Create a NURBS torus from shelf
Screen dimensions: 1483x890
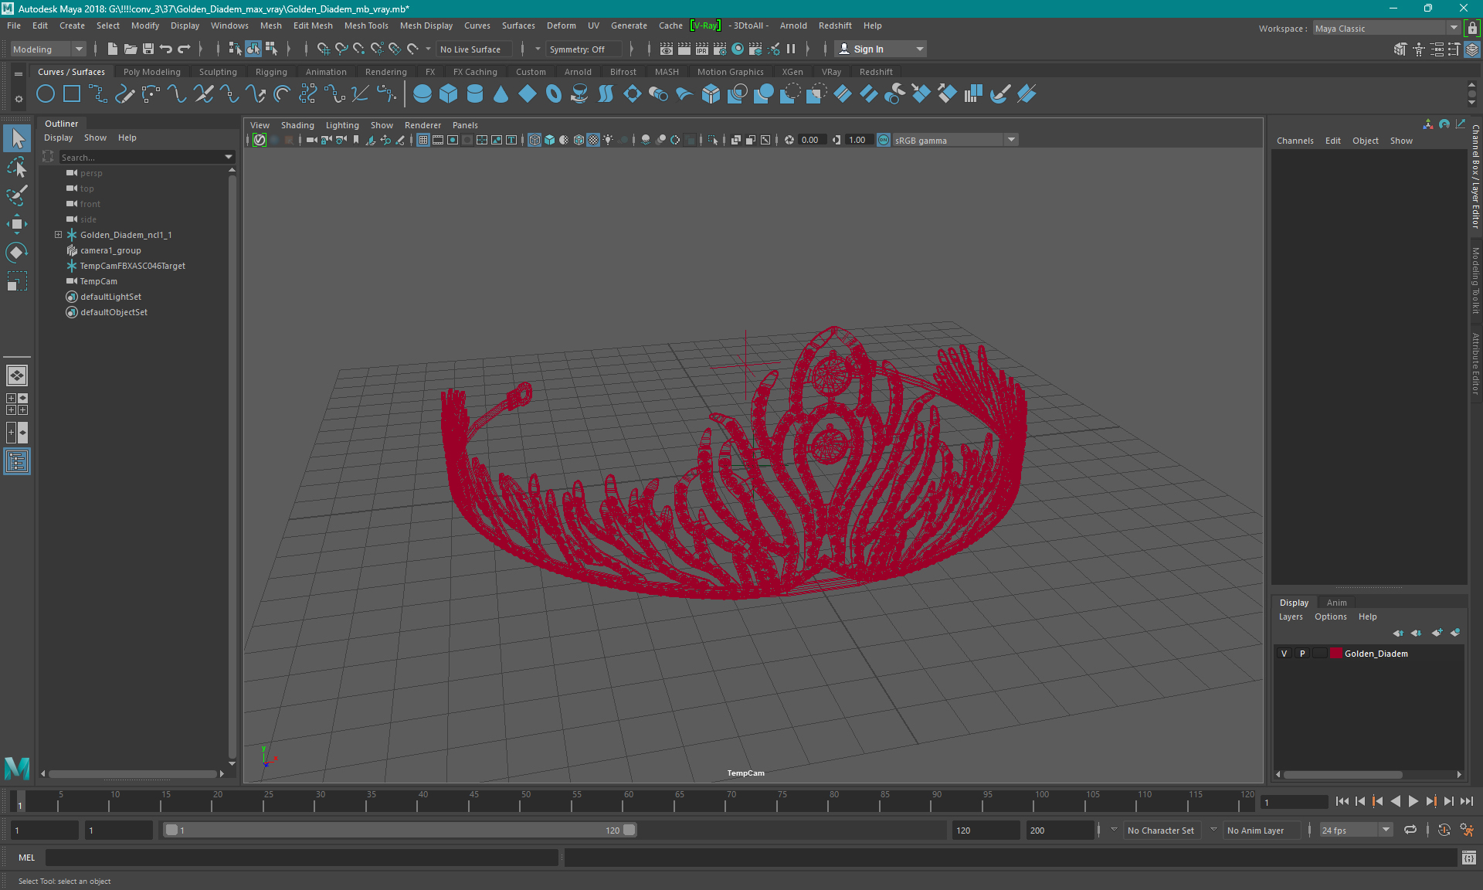click(554, 94)
